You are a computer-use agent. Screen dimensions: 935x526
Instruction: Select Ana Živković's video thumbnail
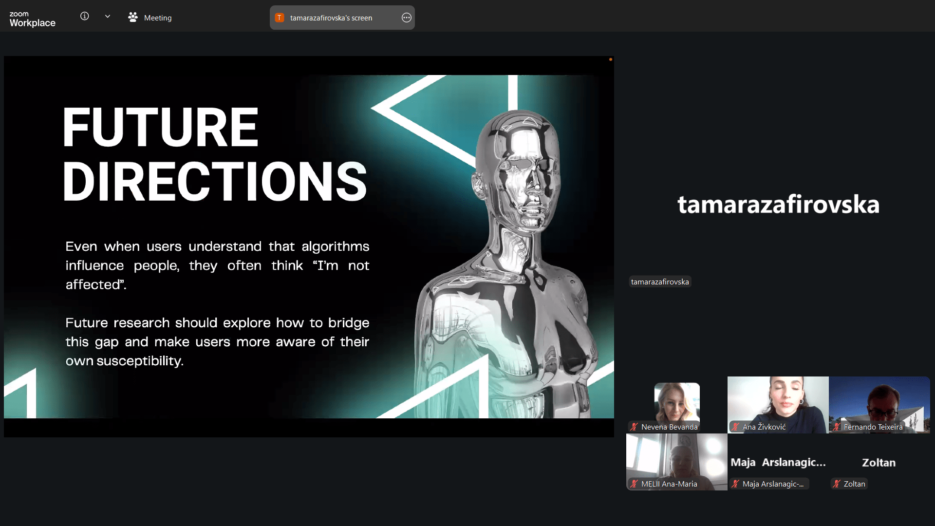pos(778,400)
